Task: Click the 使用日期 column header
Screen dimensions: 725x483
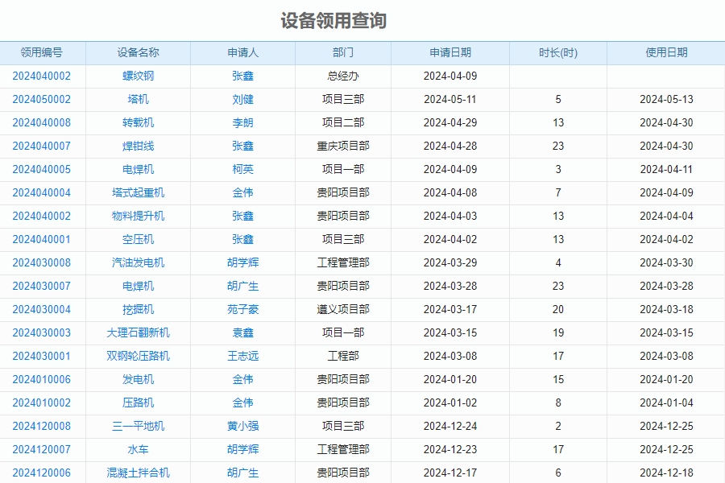Action: (666, 52)
